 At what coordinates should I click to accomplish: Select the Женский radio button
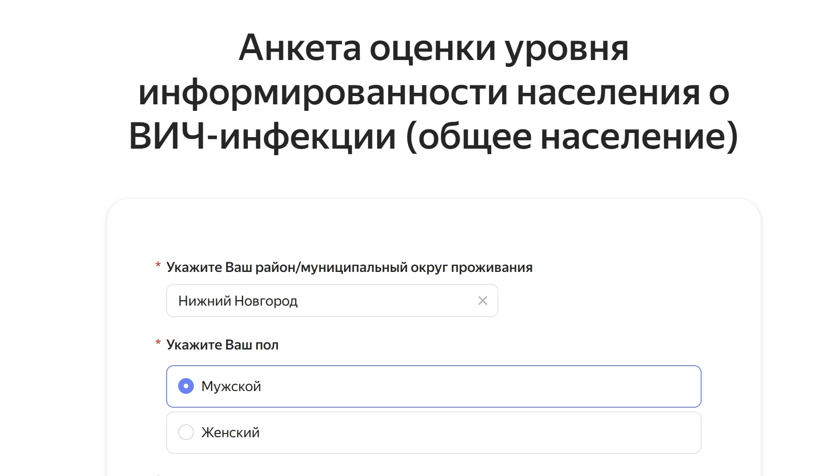click(186, 432)
